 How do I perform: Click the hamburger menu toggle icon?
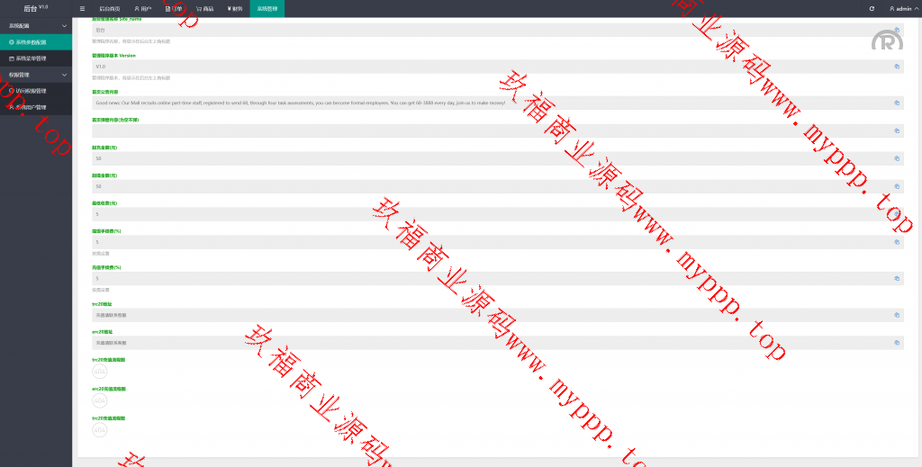(82, 8)
